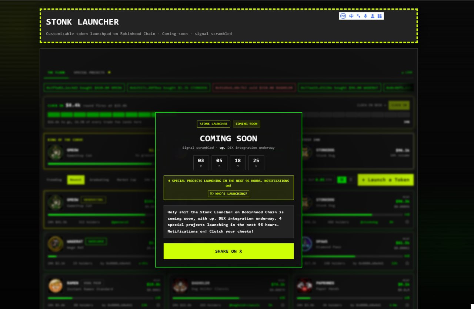Click the Clock In button

click(399, 105)
